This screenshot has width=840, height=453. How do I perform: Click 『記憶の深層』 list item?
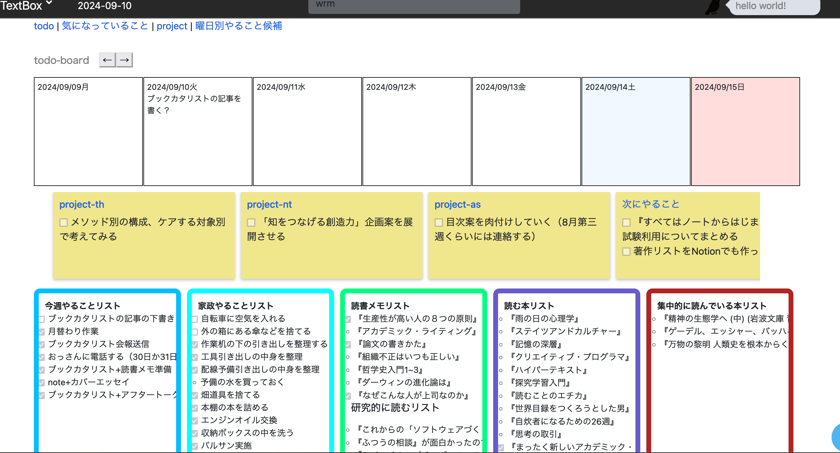click(x=536, y=344)
